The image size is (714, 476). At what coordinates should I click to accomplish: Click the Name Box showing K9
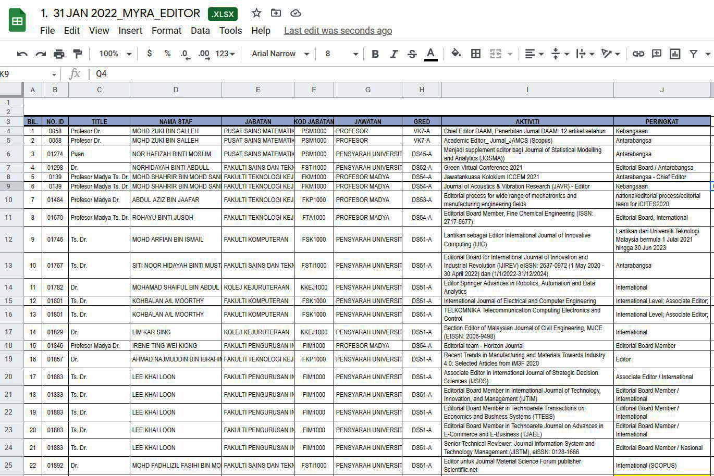(29, 74)
